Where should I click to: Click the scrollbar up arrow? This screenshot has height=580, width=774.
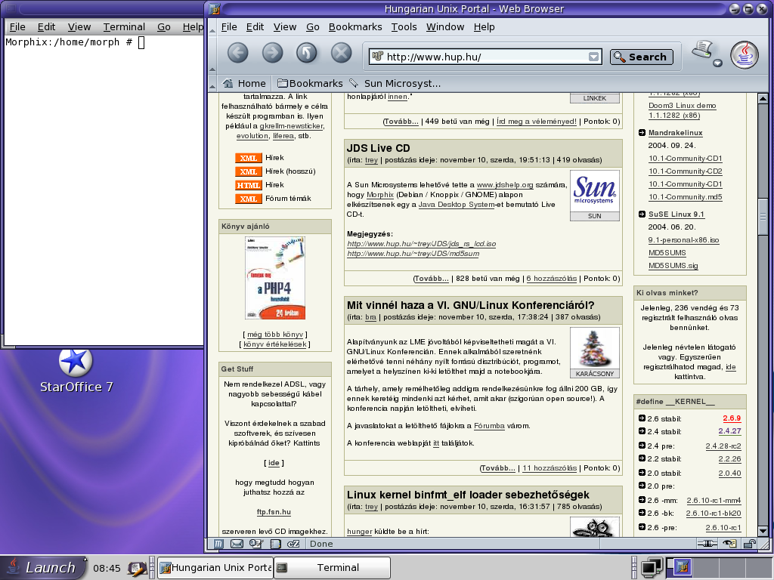[x=763, y=99]
